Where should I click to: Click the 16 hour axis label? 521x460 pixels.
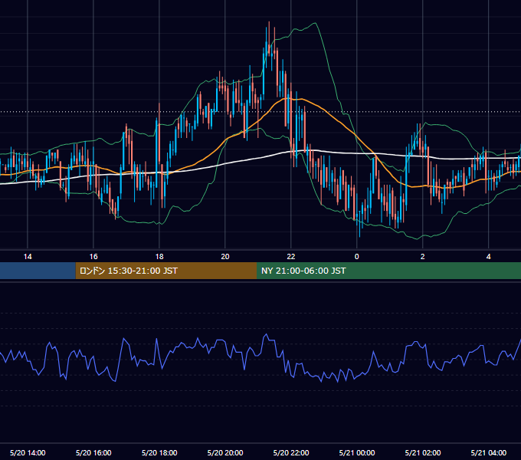tap(93, 257)
